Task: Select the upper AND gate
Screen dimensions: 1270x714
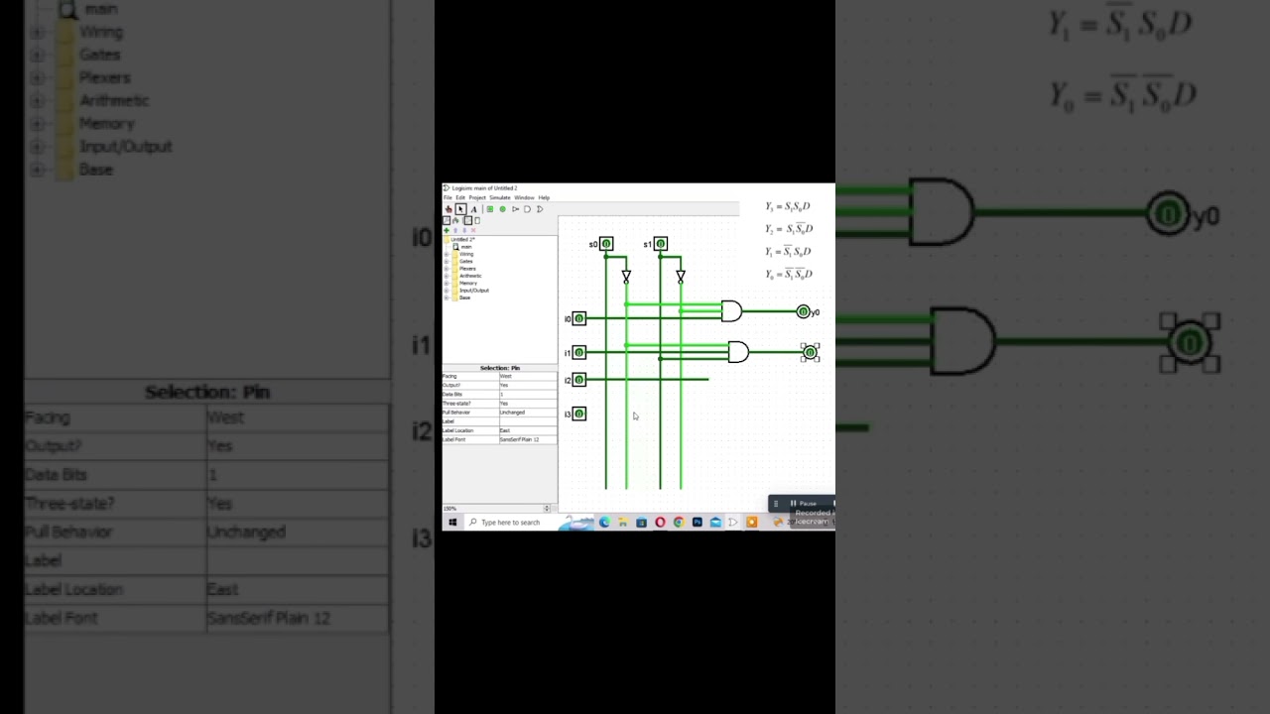Action: (731, 312)
